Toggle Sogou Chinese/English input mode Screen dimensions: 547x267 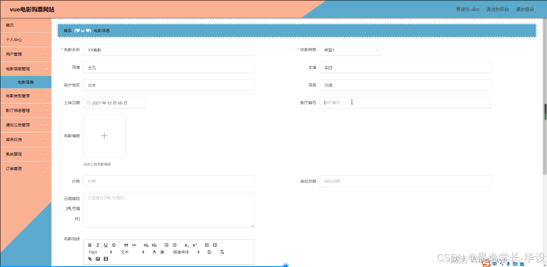coord(494,264)
